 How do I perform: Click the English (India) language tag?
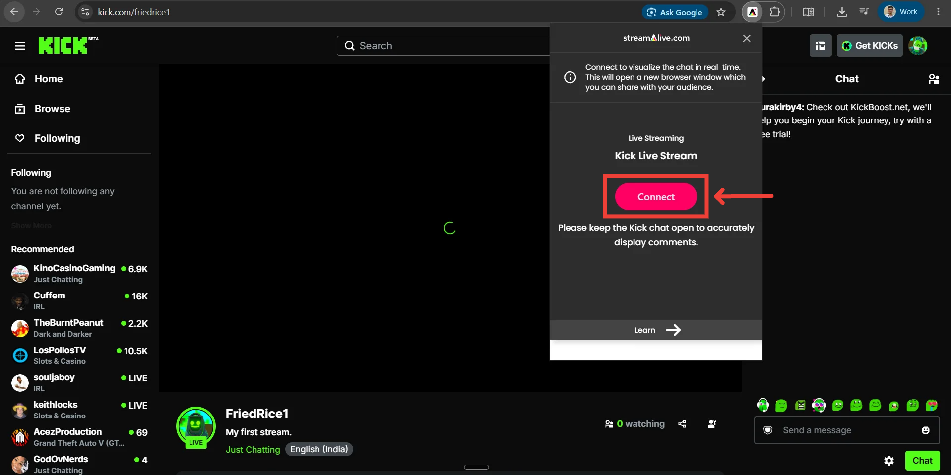tap(319, 449)
